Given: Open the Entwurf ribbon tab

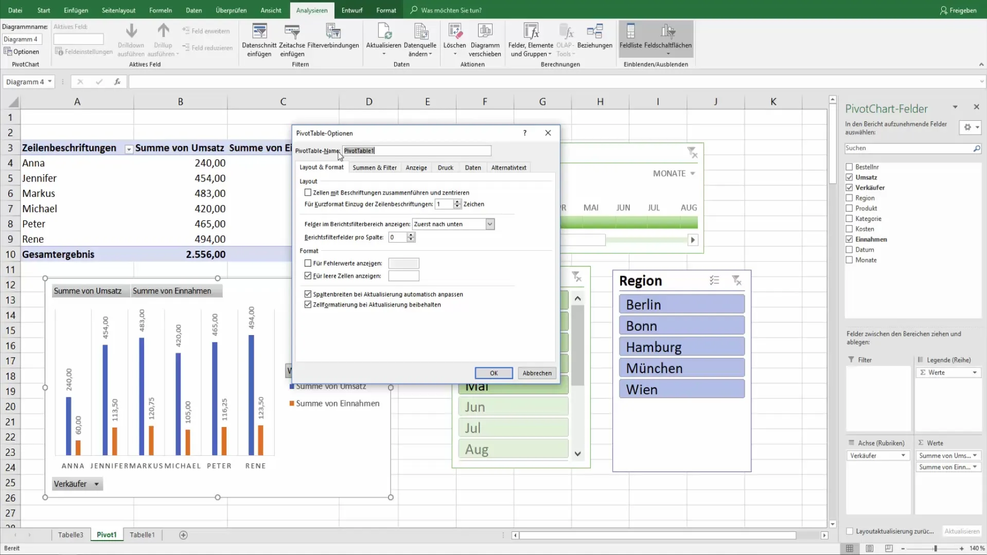Looking at the screenshot, I should click(x=352, y=10).
